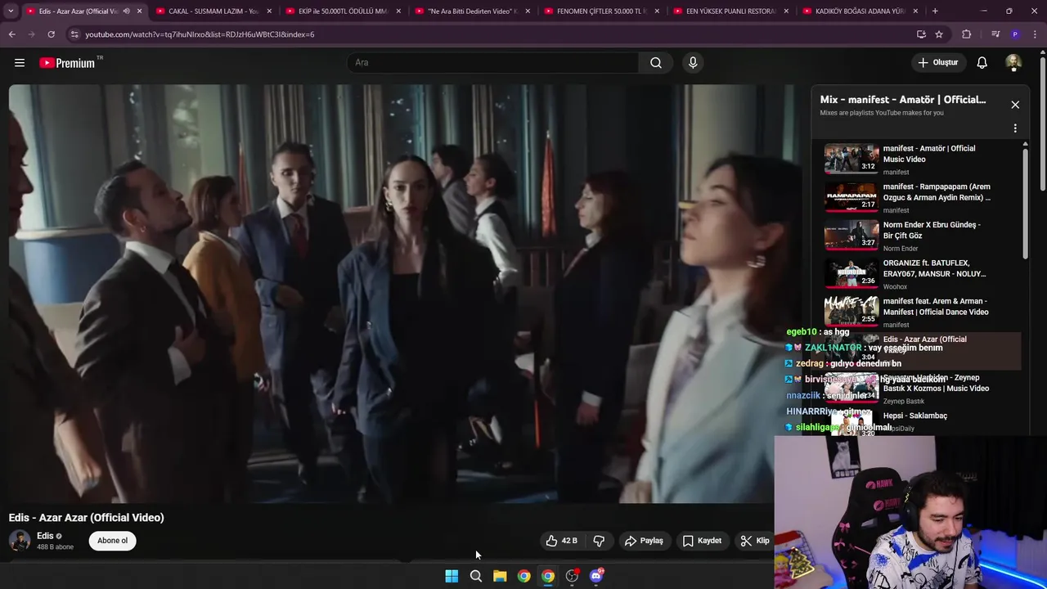Select 'Bir Çift Göz' playlist title
Viewport: 1047px width, 589px height.
tap(902, 236)
